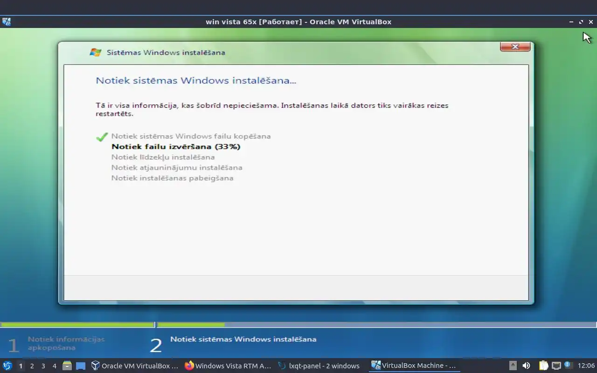The height and width of the screenshot is (373, 597).
Task: Open the volume control in the tray
Action: click(526, 366)
